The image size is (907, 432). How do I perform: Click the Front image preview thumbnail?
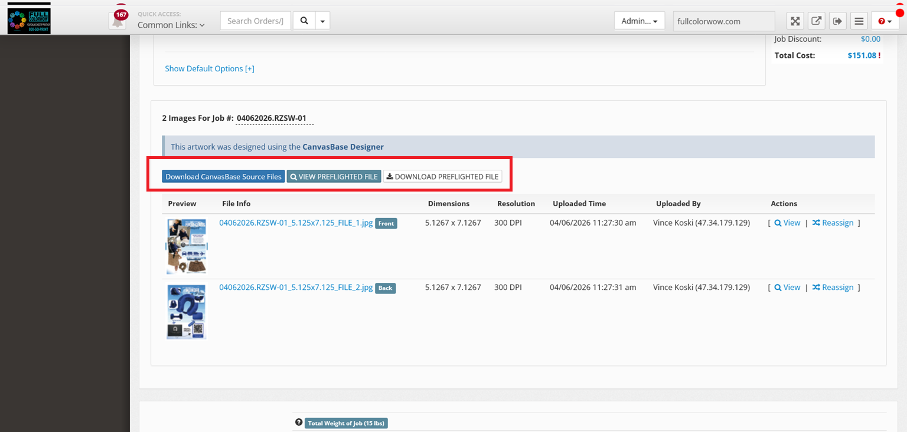click(187, 246)
